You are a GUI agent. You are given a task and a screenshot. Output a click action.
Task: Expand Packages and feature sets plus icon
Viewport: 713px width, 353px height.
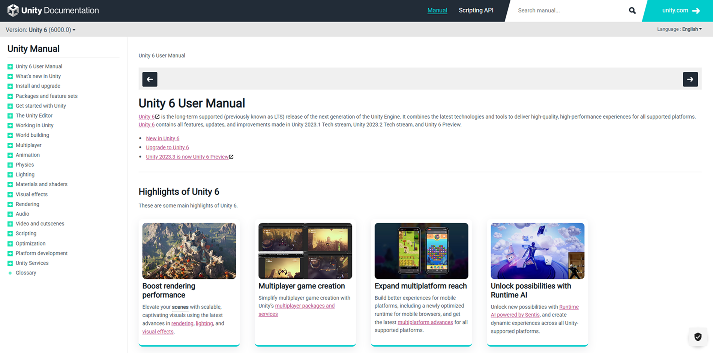[x=10, y=96]
